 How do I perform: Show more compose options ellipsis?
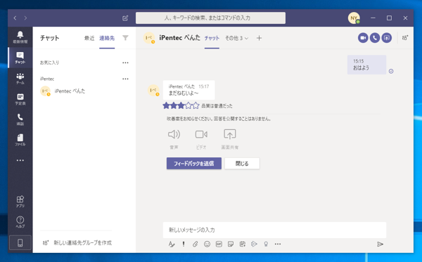(x=278, y=244)
